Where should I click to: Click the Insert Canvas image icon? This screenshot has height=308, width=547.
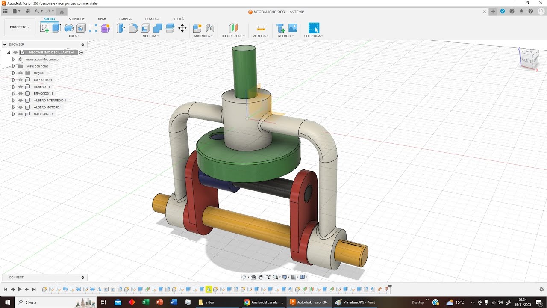click(293, 28)
